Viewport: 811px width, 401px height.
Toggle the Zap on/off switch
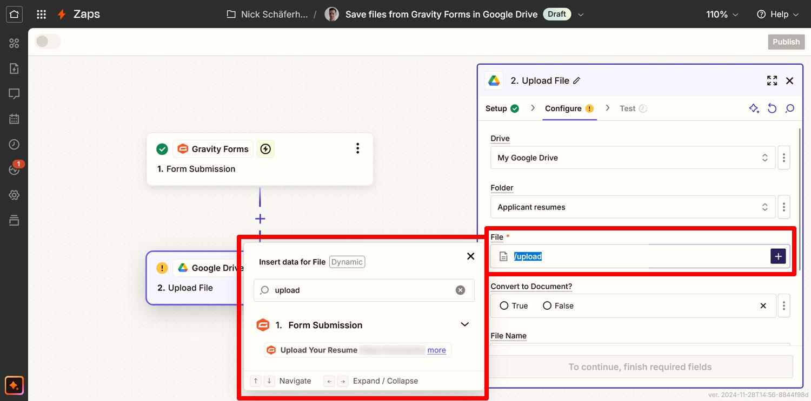[x=48, y=42]
